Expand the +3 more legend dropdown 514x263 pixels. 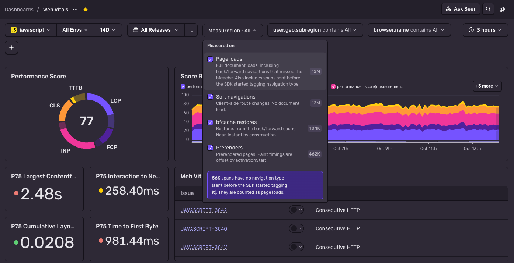click(x=487, y=86)
